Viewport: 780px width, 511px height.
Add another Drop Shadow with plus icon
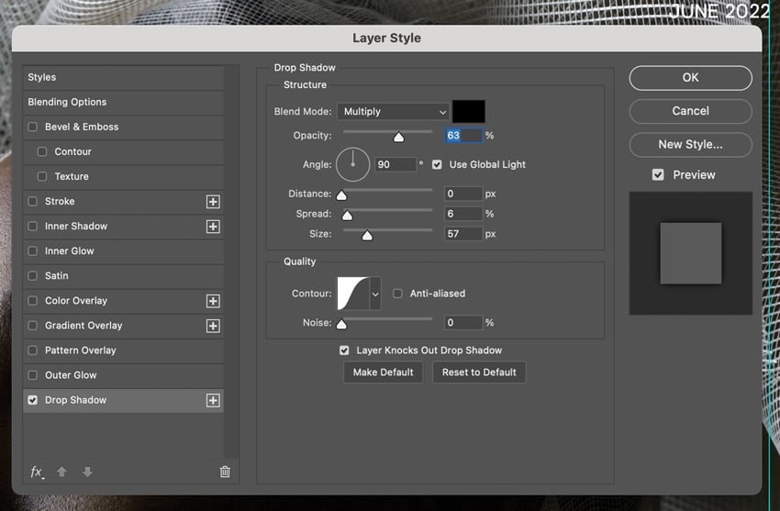213,400
